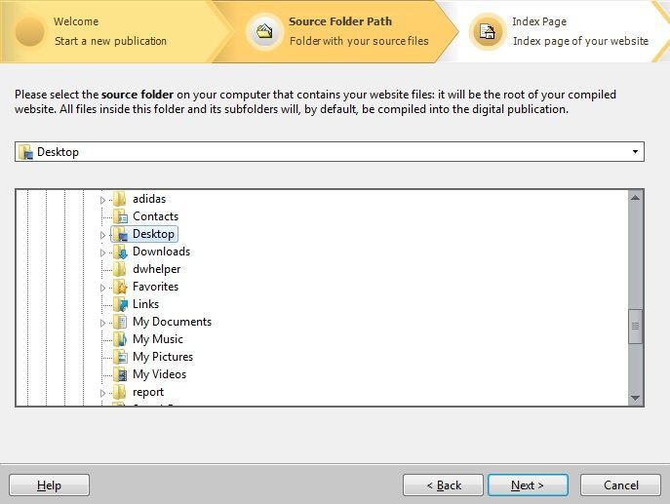The image size is (670, 504).
Task: Select the Contacts folder label
Action: pyautogui.click(x=155, y=216)
